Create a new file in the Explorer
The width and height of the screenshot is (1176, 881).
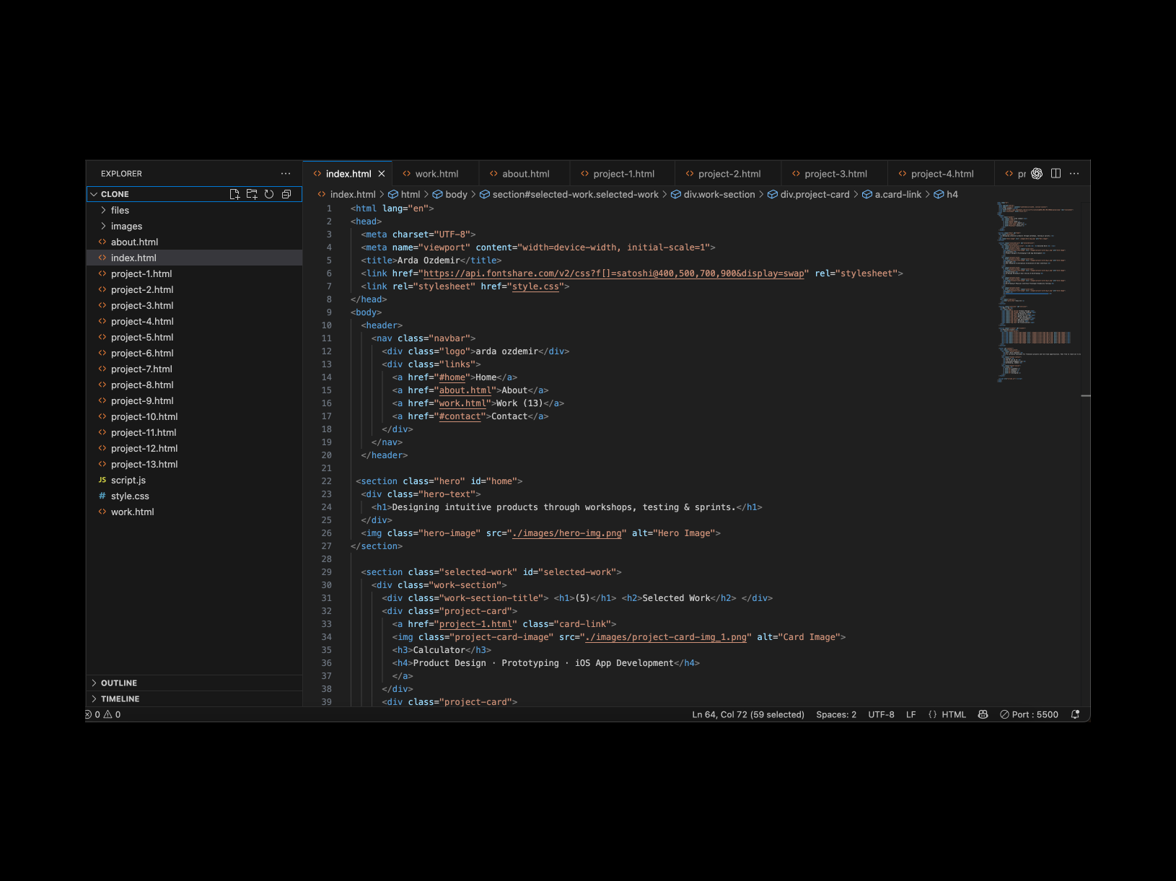tap(234, 193)
